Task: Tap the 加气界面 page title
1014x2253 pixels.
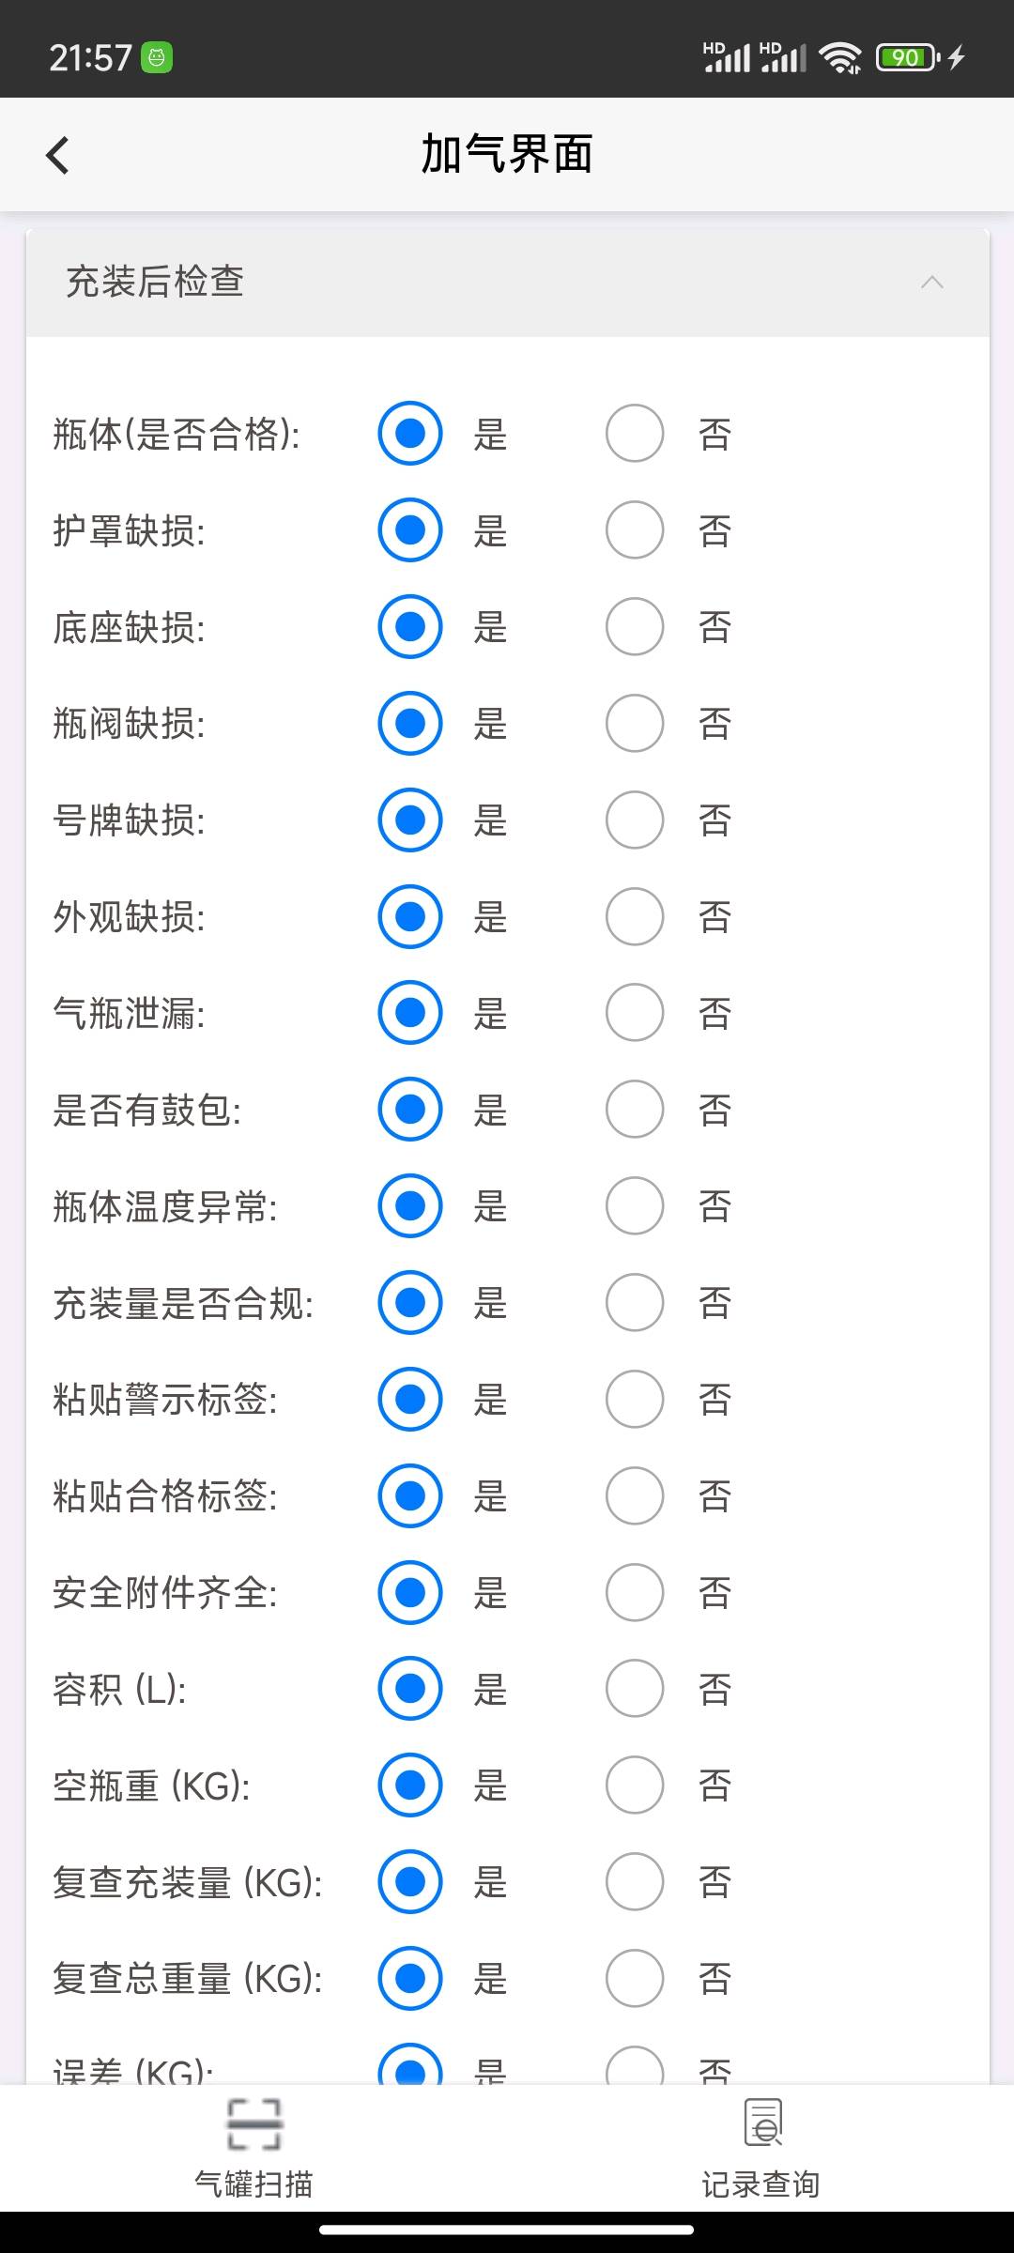Action: [x=507, y=155]
